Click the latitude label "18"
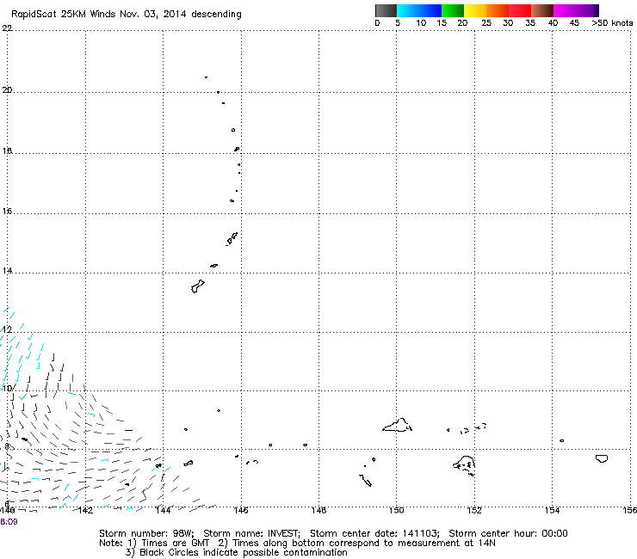 coord(7,151)
